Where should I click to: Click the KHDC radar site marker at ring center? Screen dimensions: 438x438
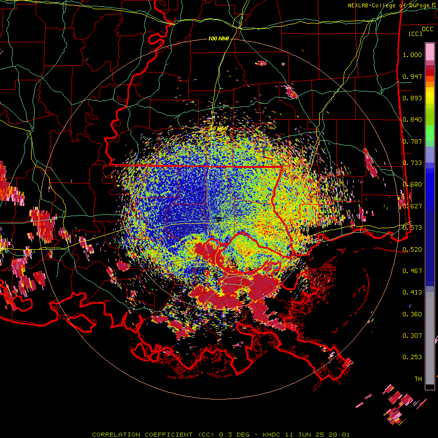(219, 219)
